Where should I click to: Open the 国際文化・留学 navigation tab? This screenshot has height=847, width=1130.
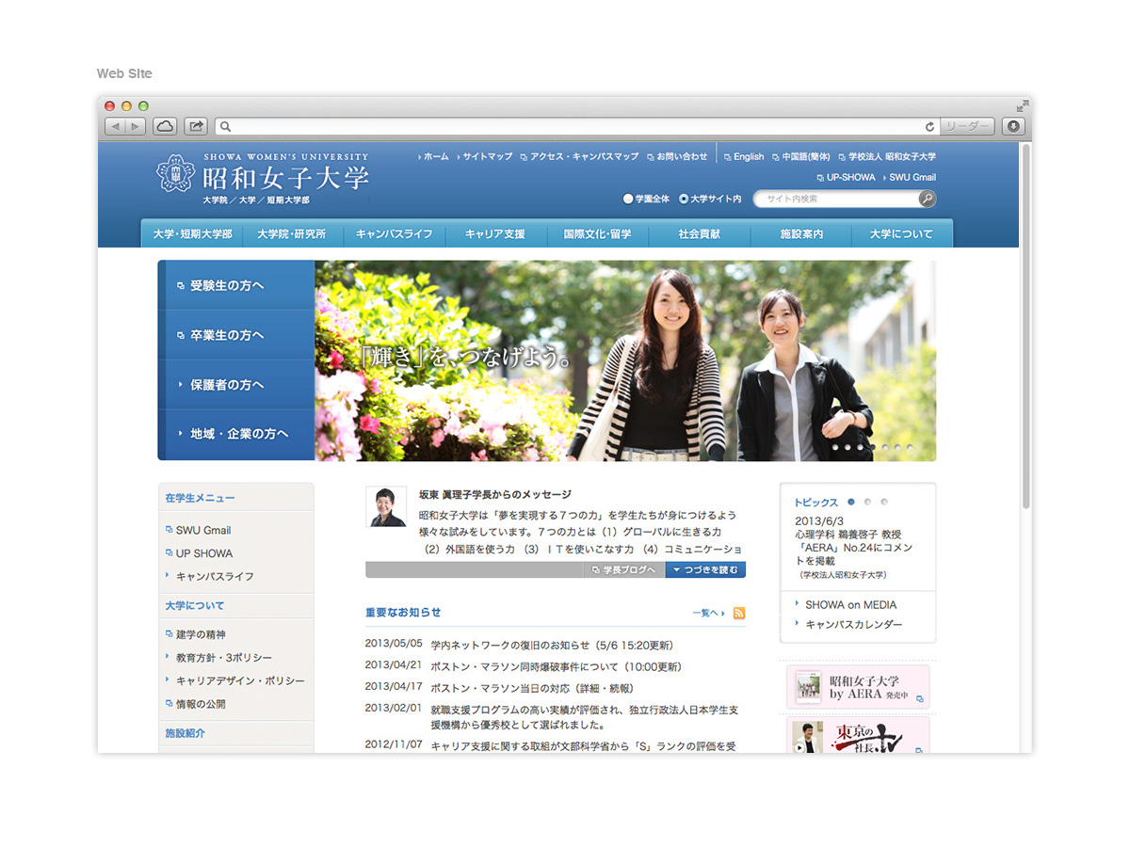597,234
